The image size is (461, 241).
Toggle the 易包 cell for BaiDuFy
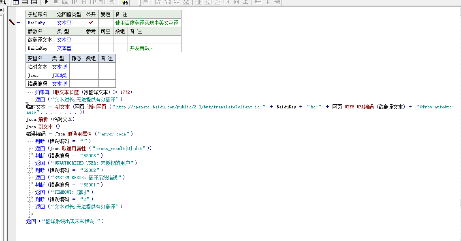click(105, 23)
